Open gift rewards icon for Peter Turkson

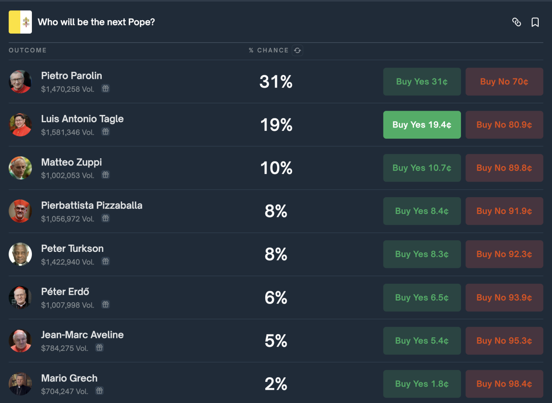(106, 261)
